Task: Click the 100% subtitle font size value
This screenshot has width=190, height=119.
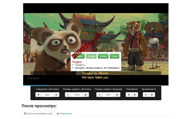Action: click(x=77, y=95)
